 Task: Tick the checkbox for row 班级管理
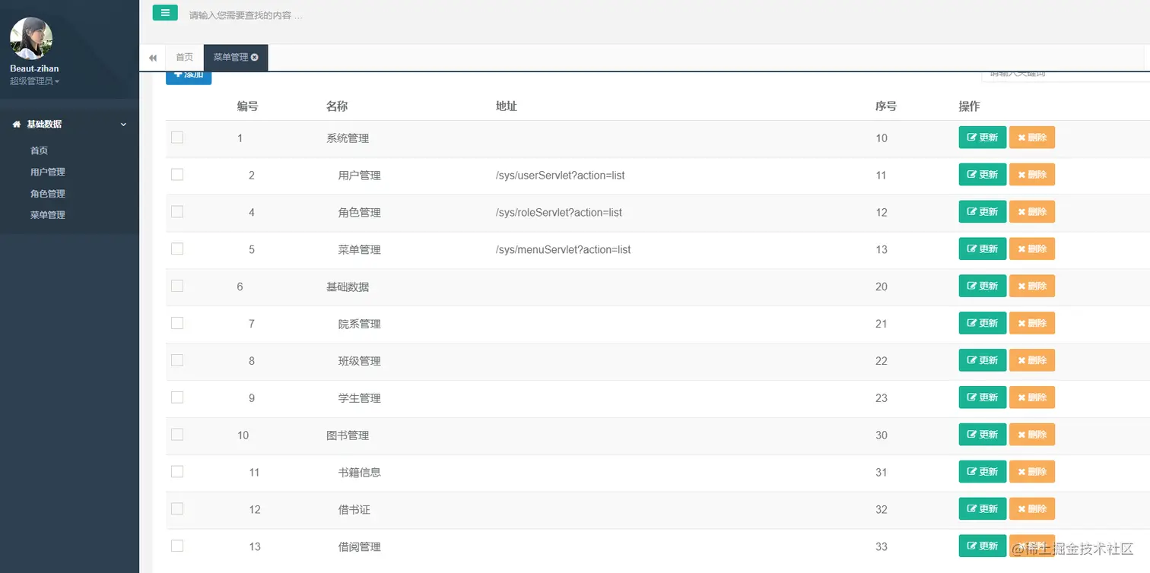pyautogui.click(x=177, y=360)
